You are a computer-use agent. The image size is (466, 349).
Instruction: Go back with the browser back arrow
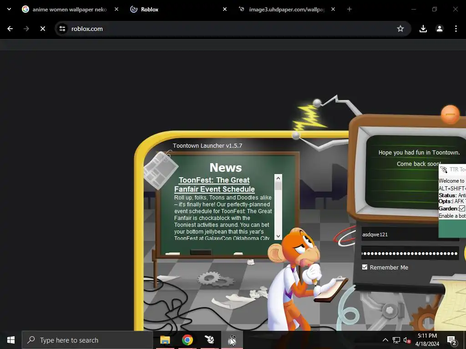10,29
